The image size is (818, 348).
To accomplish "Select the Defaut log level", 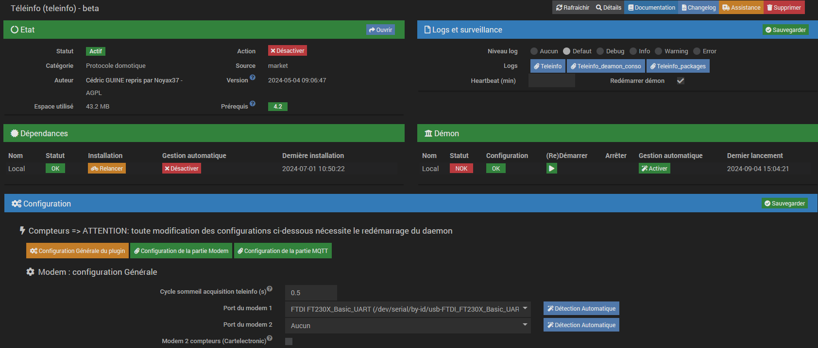I will pos(566,51).
